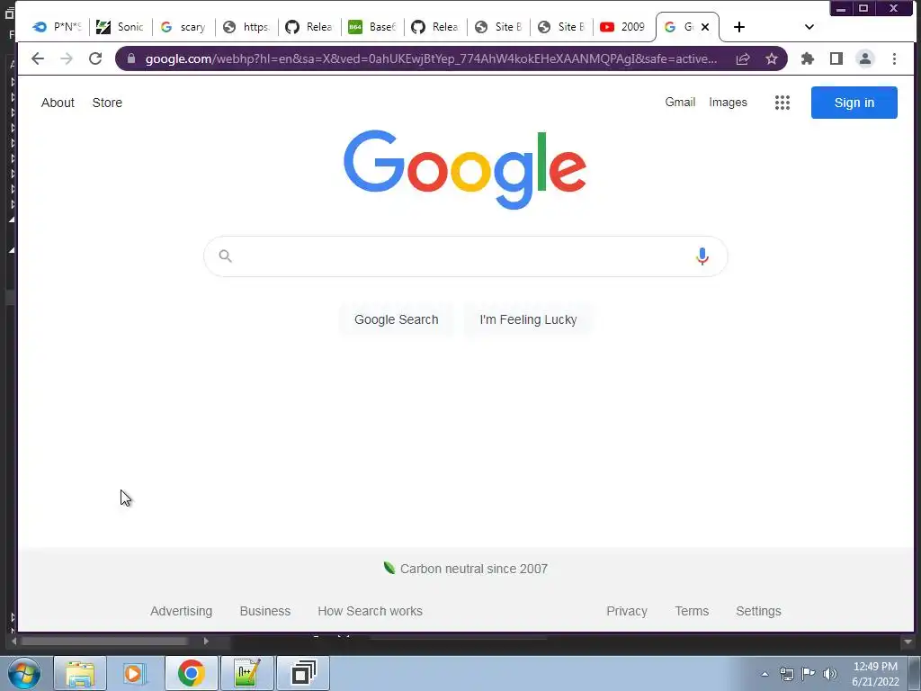Open the Extensions puzzle icon
The width and height of the screenshot is (921, 691).
coord(808,58)
